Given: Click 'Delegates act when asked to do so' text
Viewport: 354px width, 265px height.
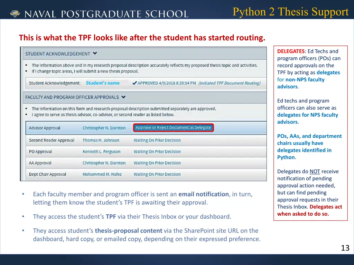Looking at the screenshot, I should pyautogui.click(x=309, y=210).
